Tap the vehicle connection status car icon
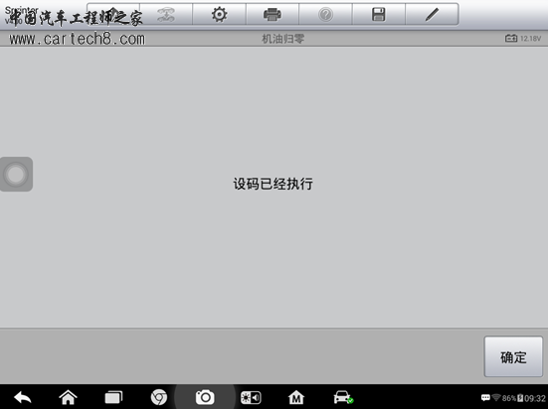The height and width of the screenshot is (409, 548). (x=343, y=397)
